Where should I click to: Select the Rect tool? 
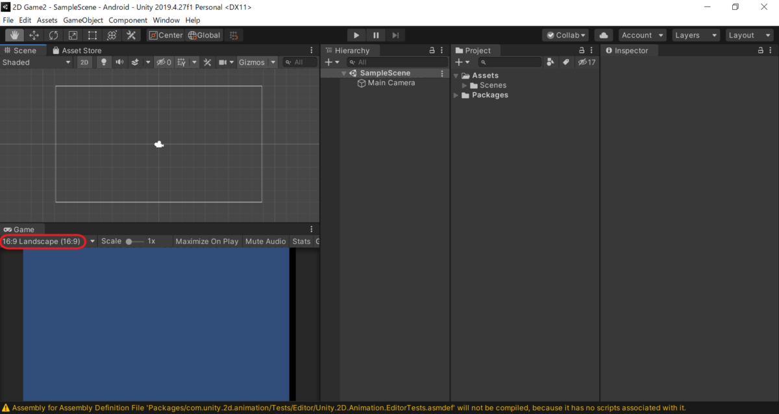(x=92, y=35)
